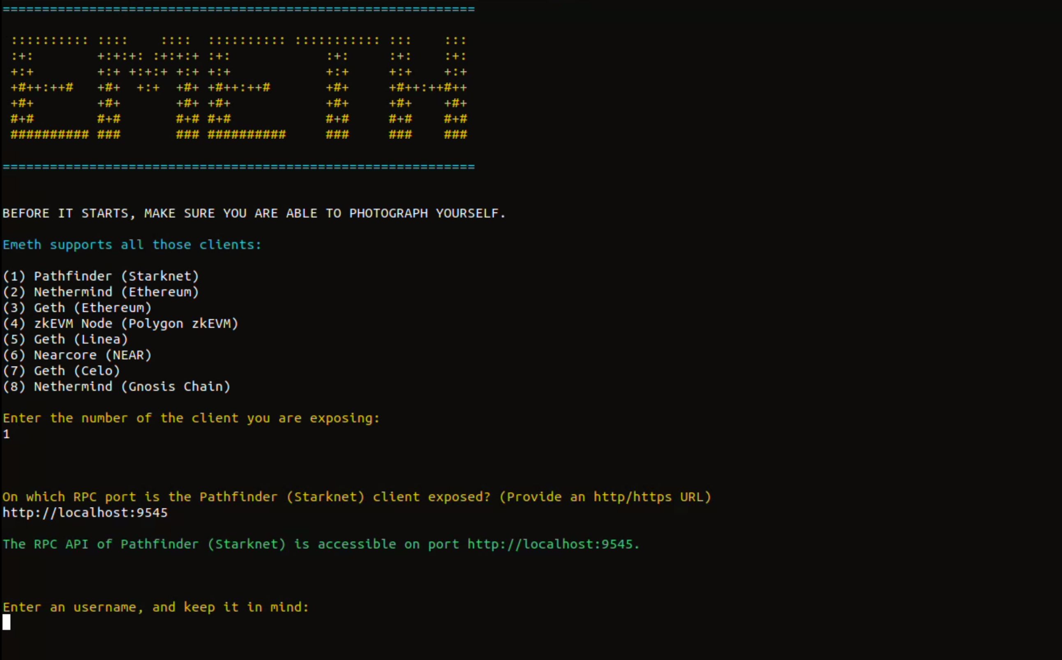Click the '(5) Geth (Linea)' line

(65, 339)
